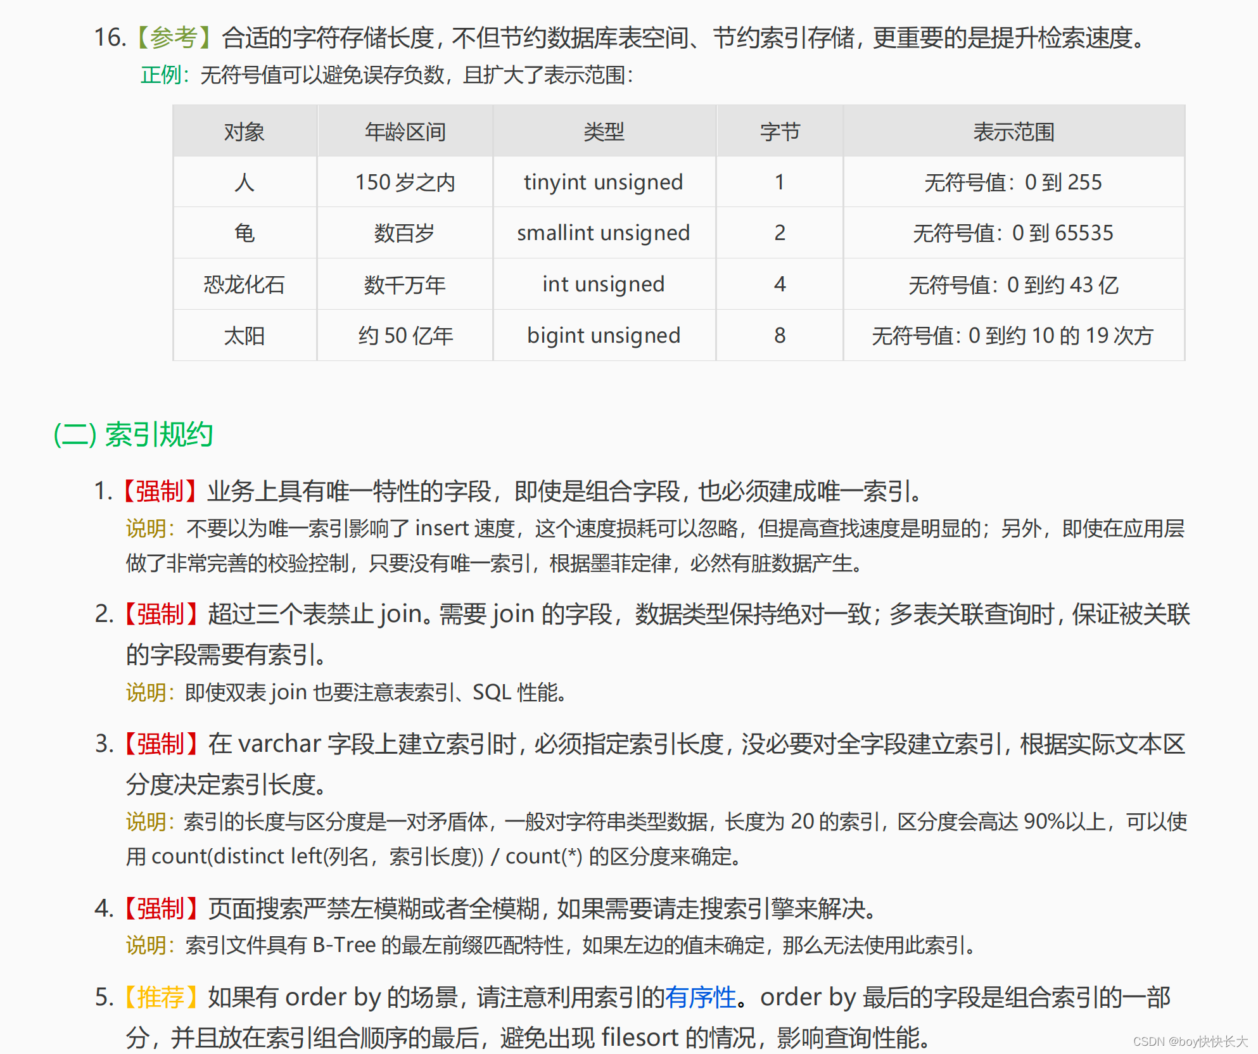Viewport: 1258px width, 1054px height.
Task: Click the 【强制】 tag of index rule 3
Action: 161,744
